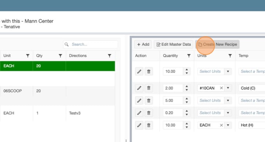265x142 pixels.
Task: Open the filter on the Directions column
Action: coord(109,56)
